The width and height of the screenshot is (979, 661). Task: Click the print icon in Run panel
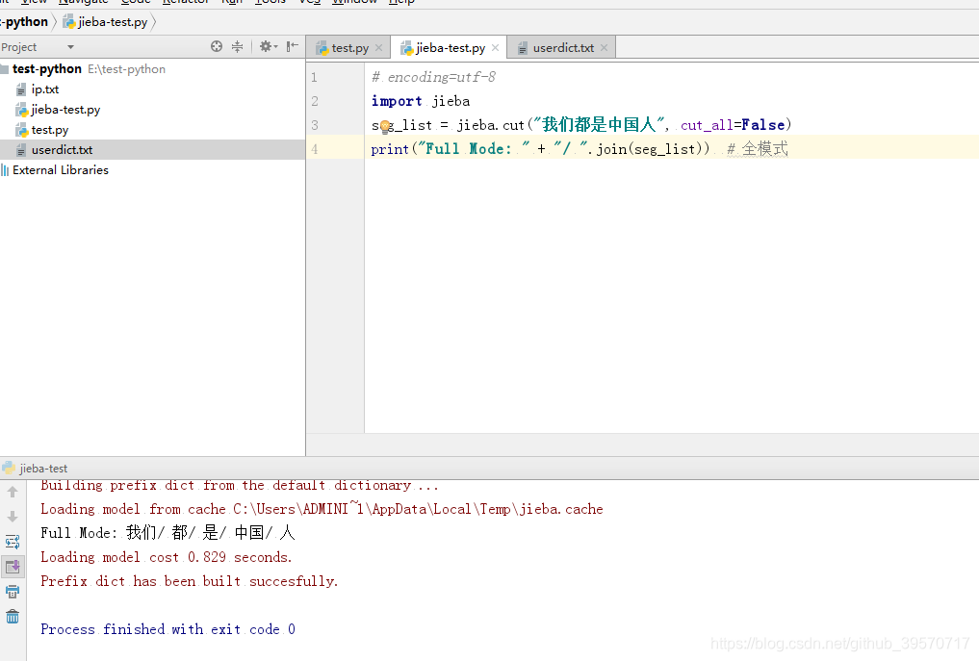pyautogui.click(x=13, y=592)
